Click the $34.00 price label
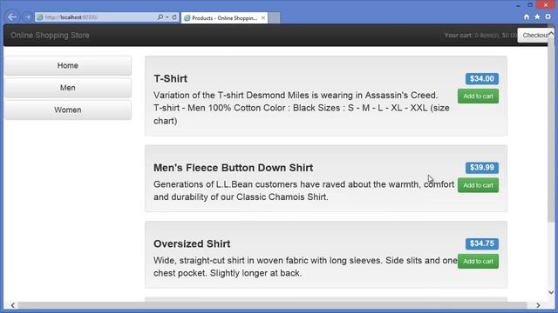Image resolution: width=558 pixels, height=313 pixels. (x=482, y=79)
